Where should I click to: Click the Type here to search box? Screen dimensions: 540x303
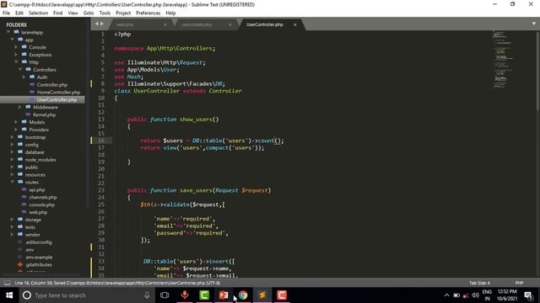(x=86, y=295)
